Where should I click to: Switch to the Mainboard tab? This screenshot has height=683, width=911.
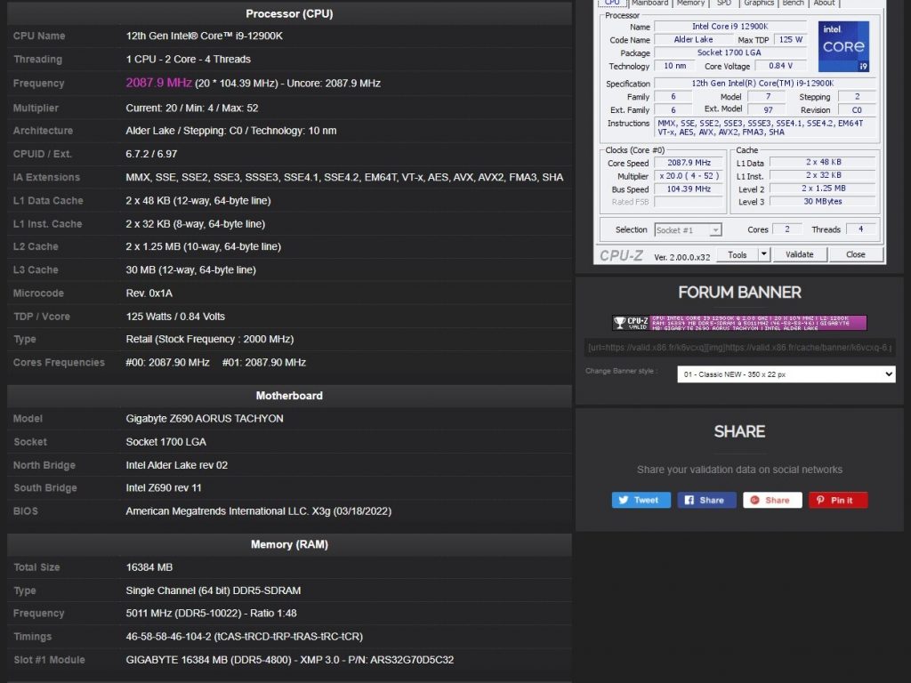pyautogui.click(x=649, y=4)
